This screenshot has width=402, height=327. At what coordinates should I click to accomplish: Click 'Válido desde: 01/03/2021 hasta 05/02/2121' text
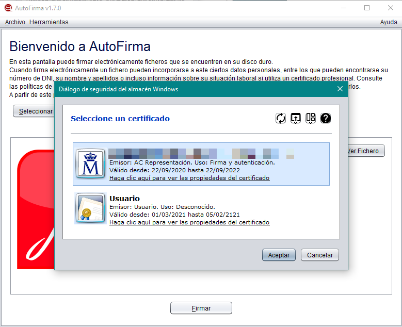(174, 215)
